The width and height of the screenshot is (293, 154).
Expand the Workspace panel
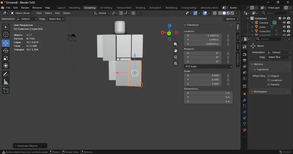point(260,92)
